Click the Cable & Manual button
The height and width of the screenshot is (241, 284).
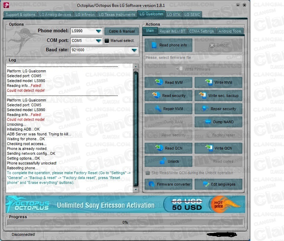click(x=121, y=31)
